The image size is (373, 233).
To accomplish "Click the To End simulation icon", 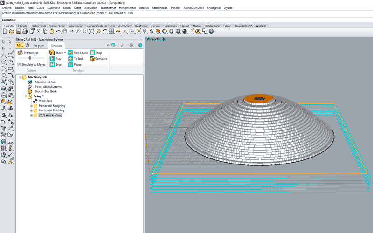I will (x=70, y=59).
